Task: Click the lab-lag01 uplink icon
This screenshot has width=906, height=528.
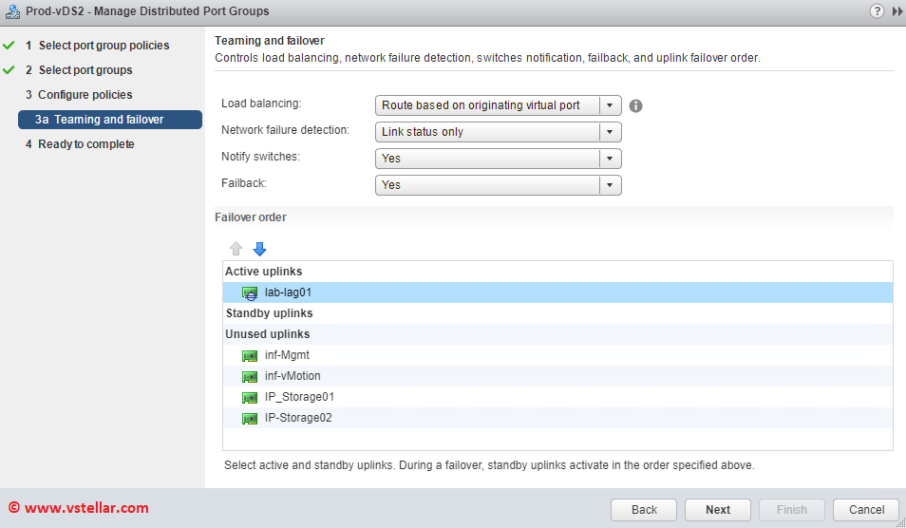Action: click(x=250, y=293)
